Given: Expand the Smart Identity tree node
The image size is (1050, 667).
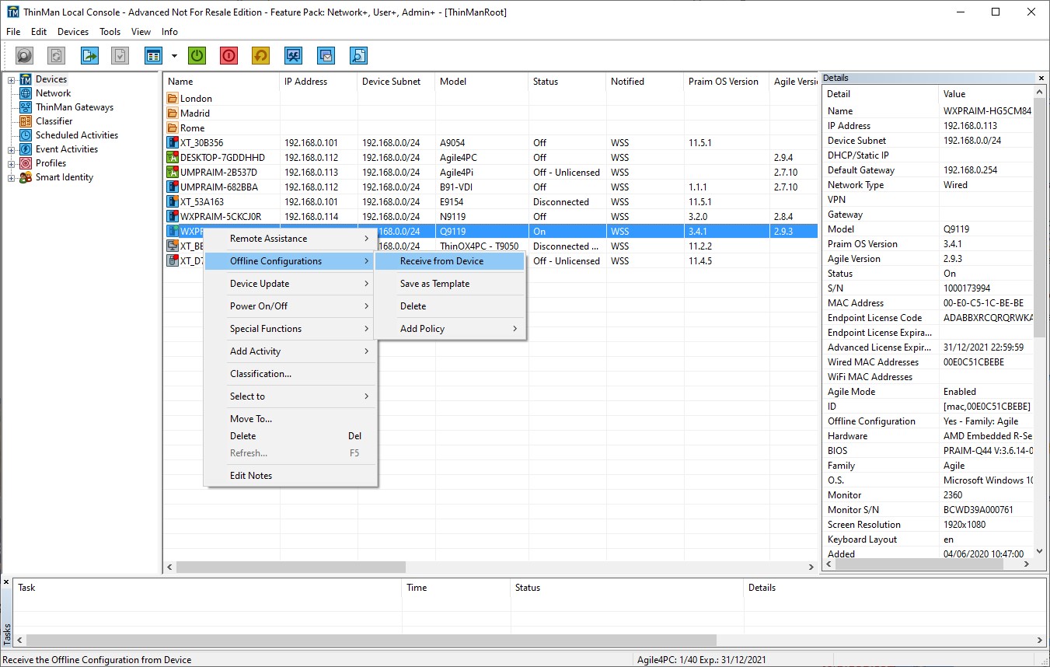Looking at the screenshot, I should pyautogui.click(x=12, y=177).
